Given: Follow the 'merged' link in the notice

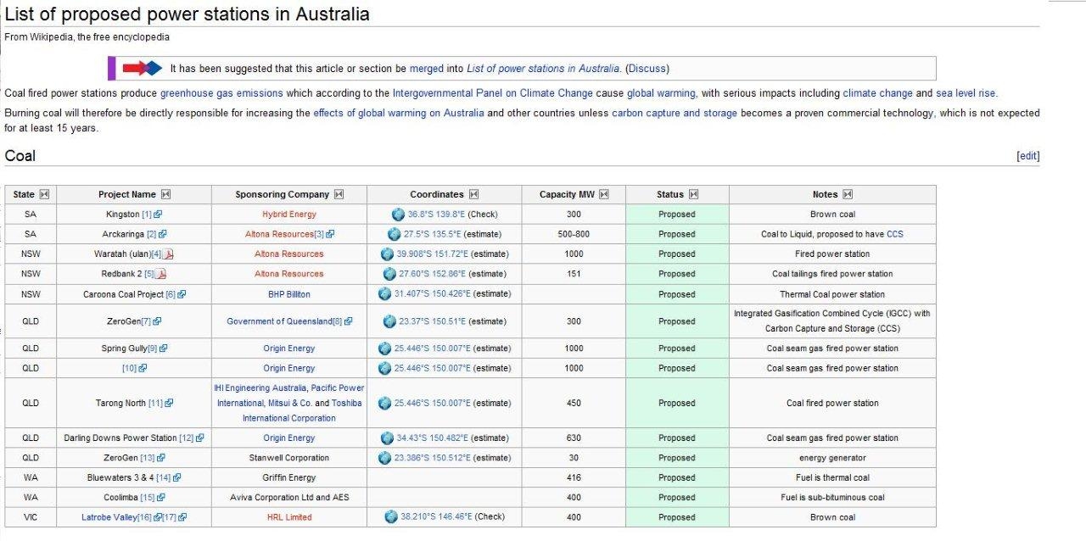Looking at the screenshot, I should click(427, 69).
